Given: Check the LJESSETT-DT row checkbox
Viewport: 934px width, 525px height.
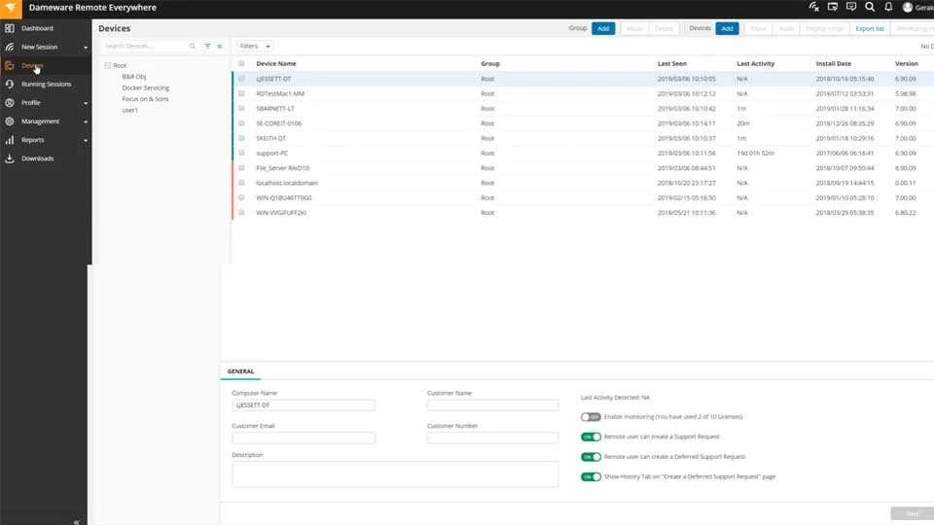Looking at the screenshot, I should click(241, 79).
